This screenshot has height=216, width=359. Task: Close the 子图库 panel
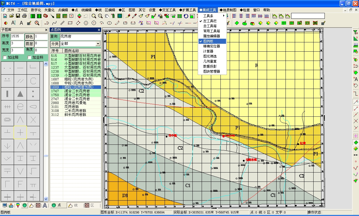click(x=46, y=30)
